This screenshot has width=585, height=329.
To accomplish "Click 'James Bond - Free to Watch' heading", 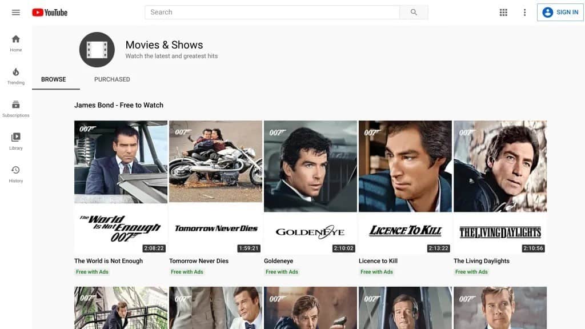I will tap(119, 105).
